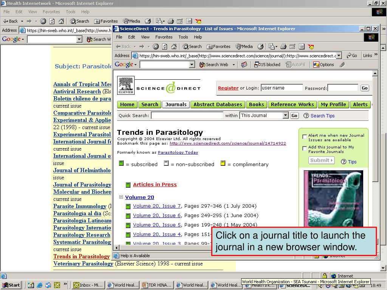Open Favorites in ScienceDirect window toolbar
The height and width of the screenshot is (290, 387).
click(218, 46)
